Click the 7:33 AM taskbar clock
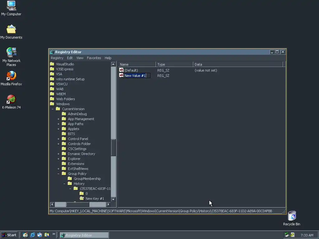The image size is (319, 239). click(307, 235)
